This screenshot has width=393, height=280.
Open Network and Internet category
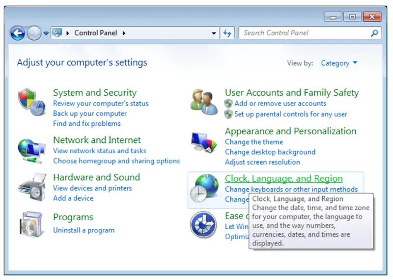pos(97,140)
